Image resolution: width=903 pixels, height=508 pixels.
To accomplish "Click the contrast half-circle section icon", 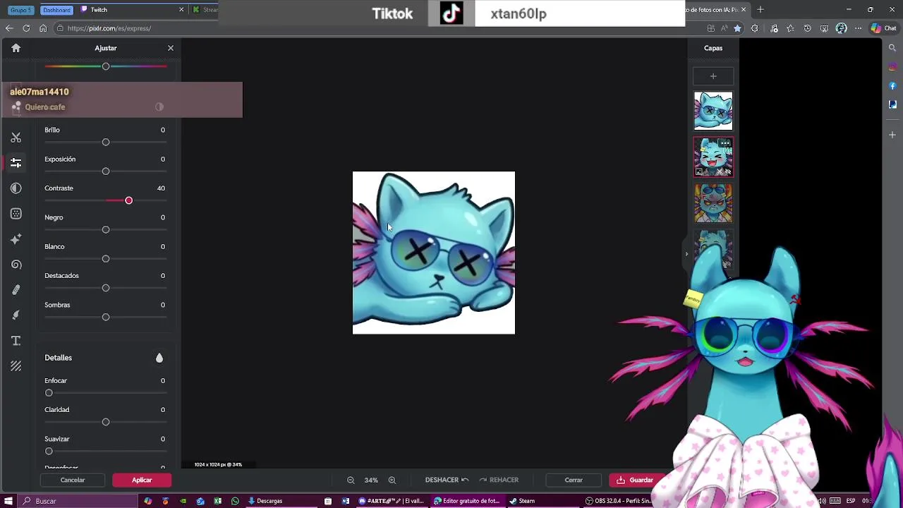I will [x=159, y=107].
